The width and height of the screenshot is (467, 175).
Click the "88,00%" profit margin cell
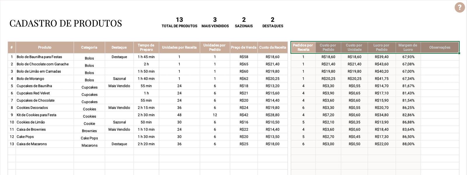coord(408,144)
